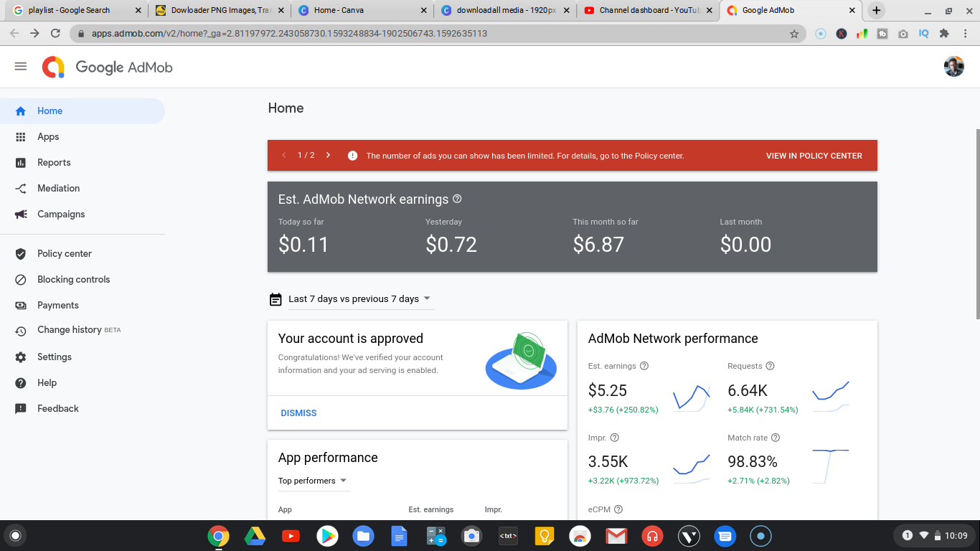The width and height of the screenshot is (980, 551).
Task: Open help icon next to eCPM
Action: tap(618, 509)
